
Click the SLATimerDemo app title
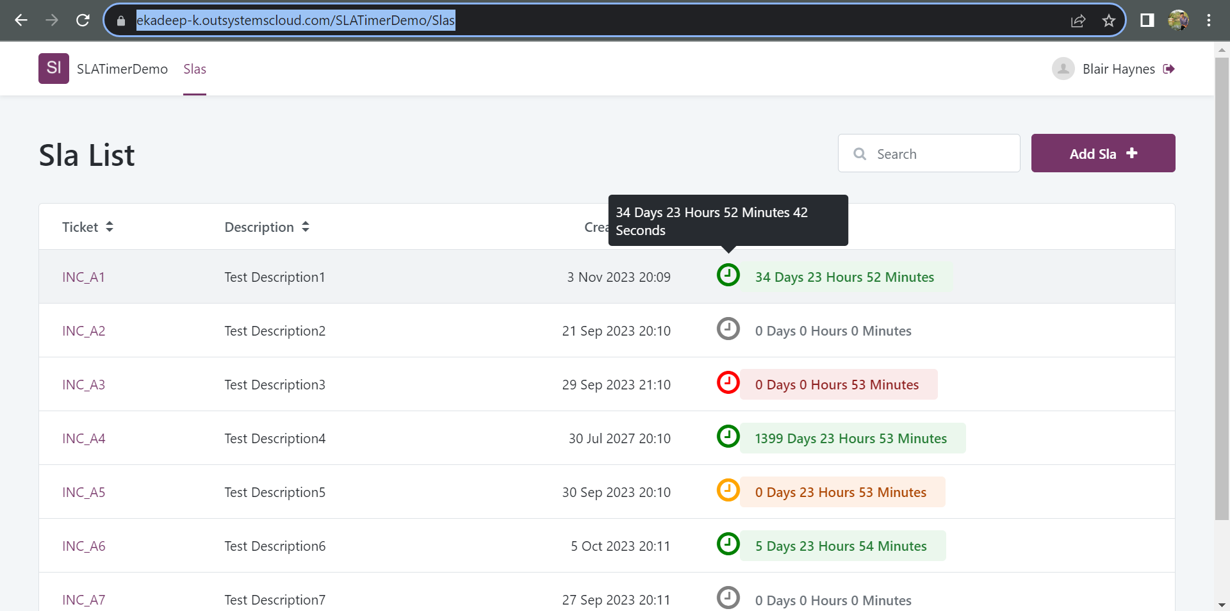point(122,69)
